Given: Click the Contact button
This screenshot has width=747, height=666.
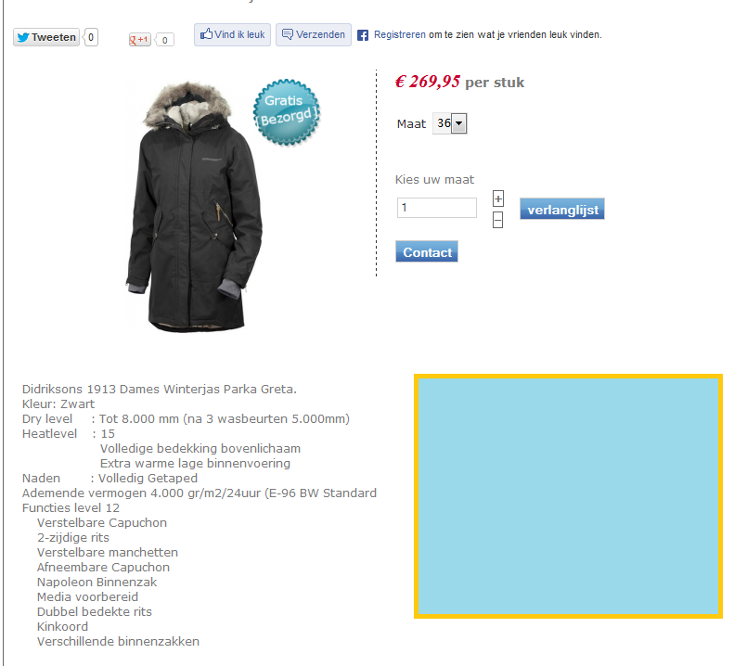Looking at the screenshot, I should 427,251.
